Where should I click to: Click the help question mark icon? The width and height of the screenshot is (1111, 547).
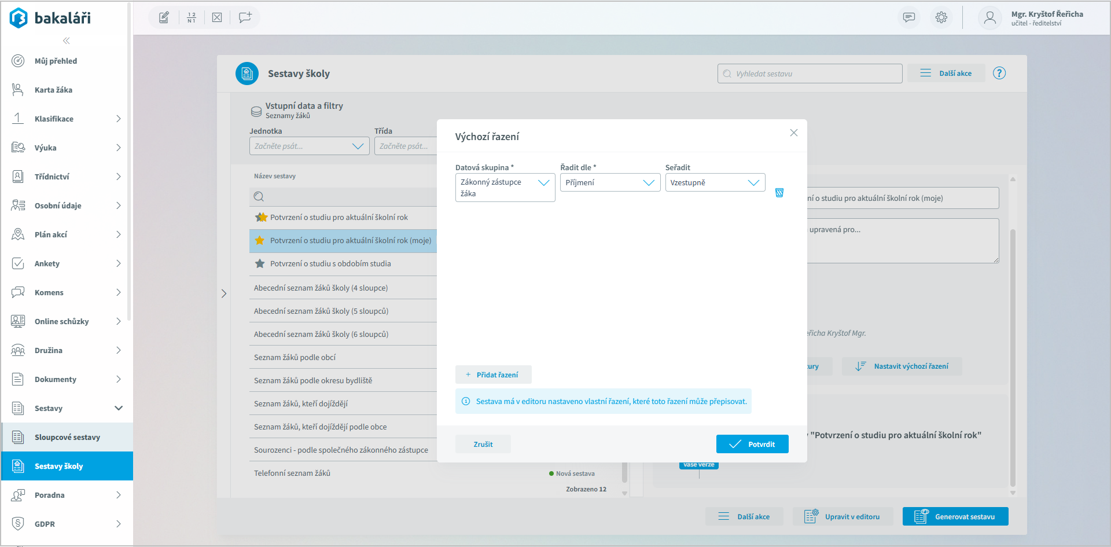pos(999,74)
